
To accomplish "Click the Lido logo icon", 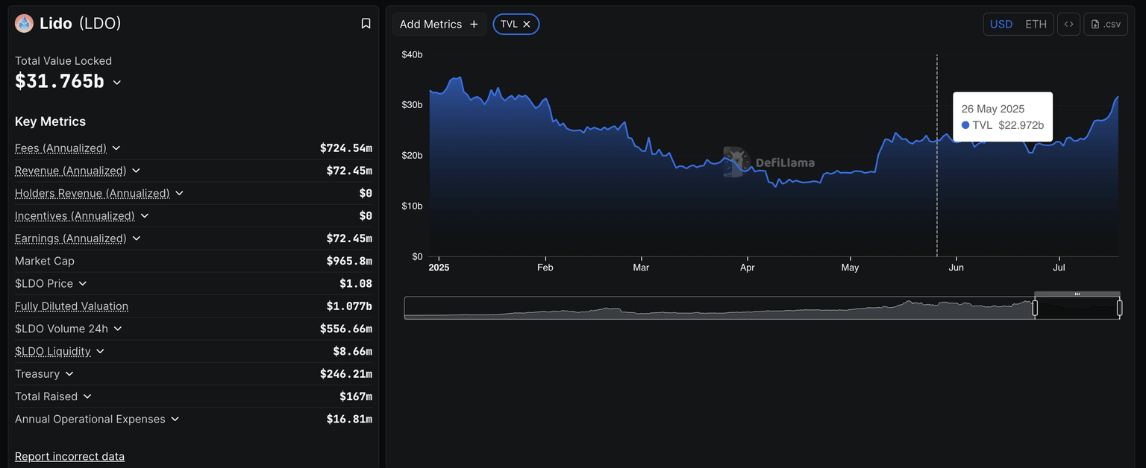I will point(25,24).
